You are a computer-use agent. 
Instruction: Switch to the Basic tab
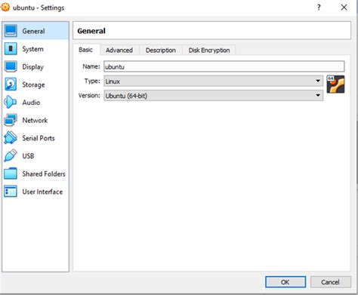pyautogui.click(x=86, y=50)
